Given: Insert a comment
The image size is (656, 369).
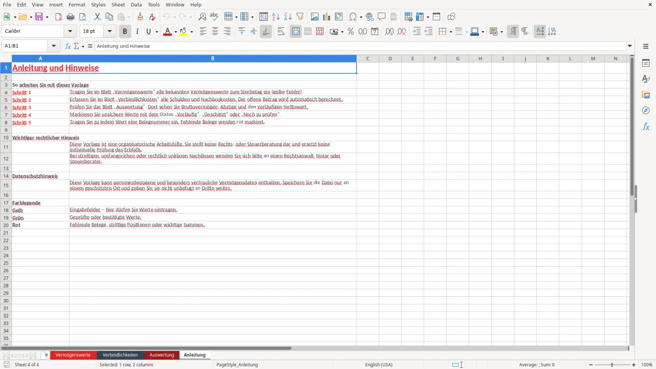Looking at the screenshot, I should [382, 17].
